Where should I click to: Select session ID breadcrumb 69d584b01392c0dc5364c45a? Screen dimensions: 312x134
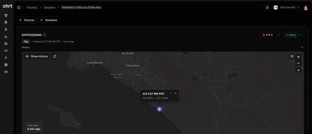[81, 8]
